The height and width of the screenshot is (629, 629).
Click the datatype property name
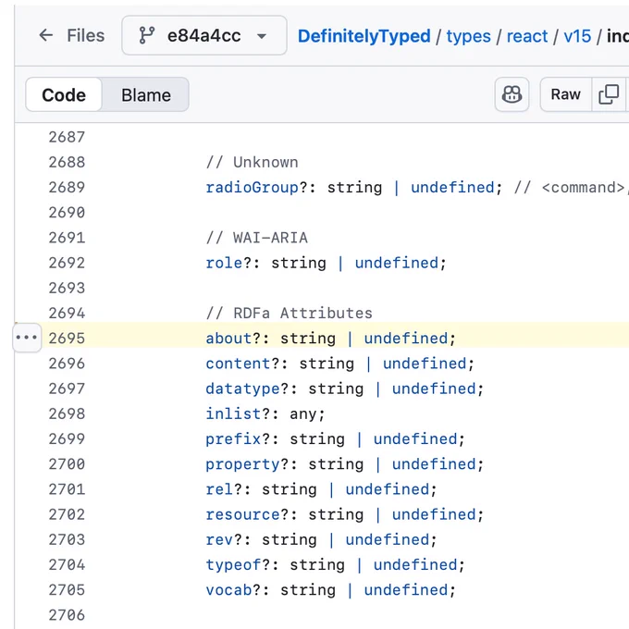[x=242, y=388]
